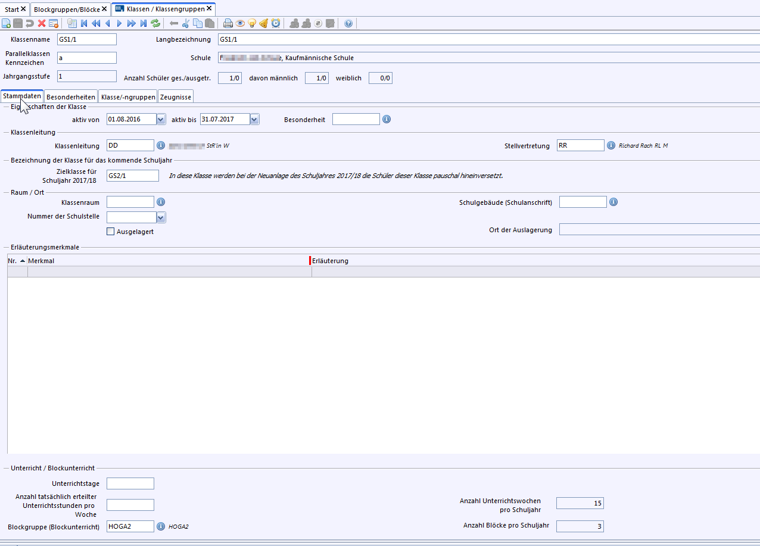Click the green refresh icon
760x546 pixels.
(155, 23)
